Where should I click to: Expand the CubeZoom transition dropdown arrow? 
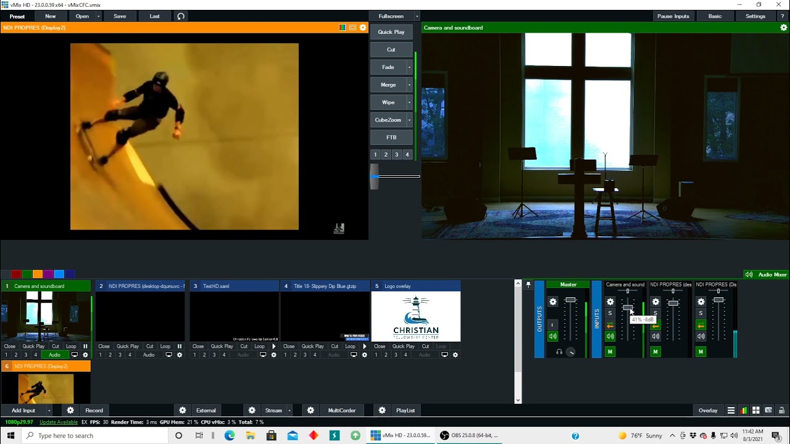pos(409,120)
